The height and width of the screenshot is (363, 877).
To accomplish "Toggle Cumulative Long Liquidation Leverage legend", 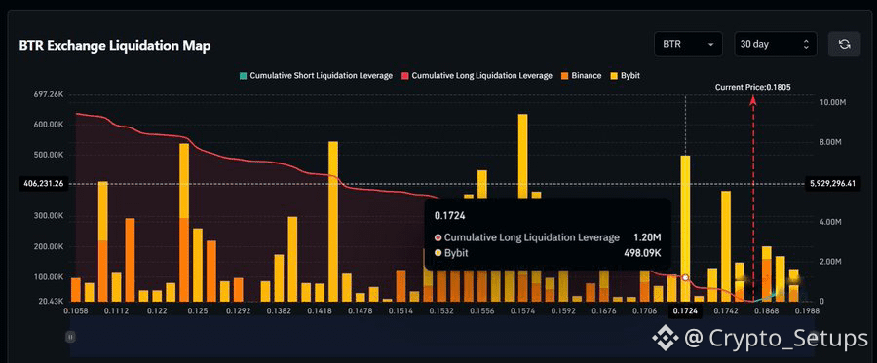I will tap(477, 75).
